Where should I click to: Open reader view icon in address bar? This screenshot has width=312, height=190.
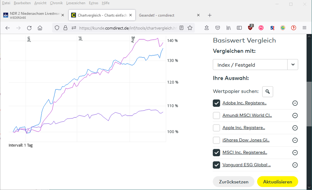tap(181, 28)
